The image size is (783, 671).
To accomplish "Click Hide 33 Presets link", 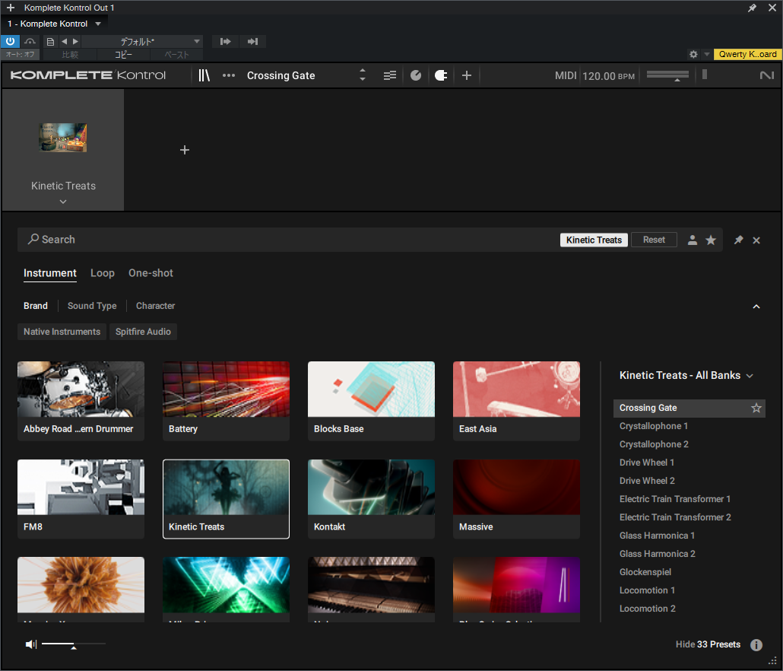I will [x=708, y=644].
